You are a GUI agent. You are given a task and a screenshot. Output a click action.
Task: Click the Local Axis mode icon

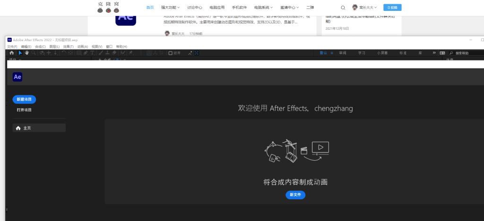[149, 53]
